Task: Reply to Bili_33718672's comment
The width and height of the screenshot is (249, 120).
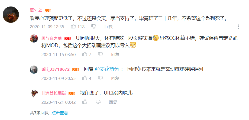Action: (115, 78)
